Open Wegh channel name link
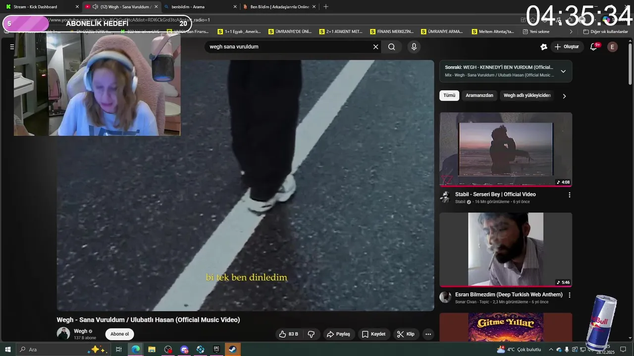This screenshot has width=634, height=356. [80, 331]
